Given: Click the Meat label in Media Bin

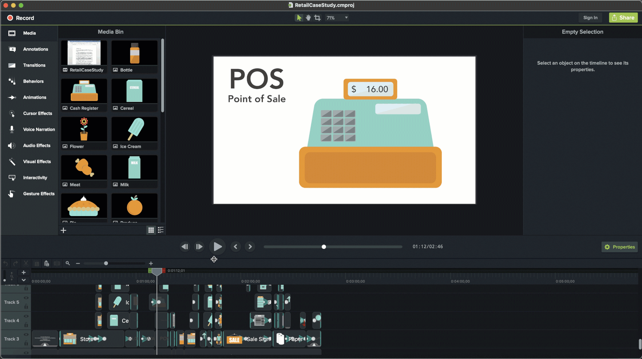Looking at the screenshot, I should click(x=75, y=185).
